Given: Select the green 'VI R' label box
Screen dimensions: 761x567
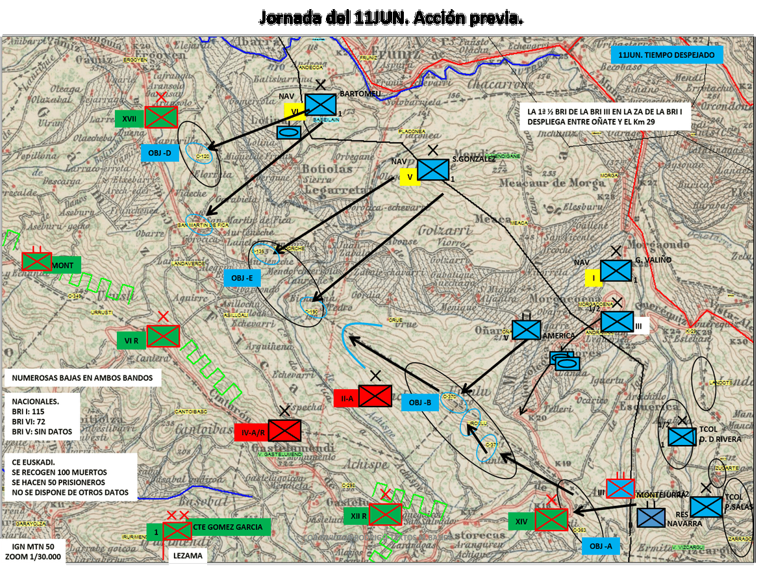Looking at the screenshot, I should coord(132,340).
